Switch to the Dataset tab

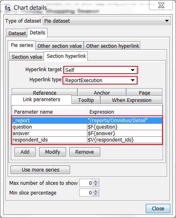(17, 33)
